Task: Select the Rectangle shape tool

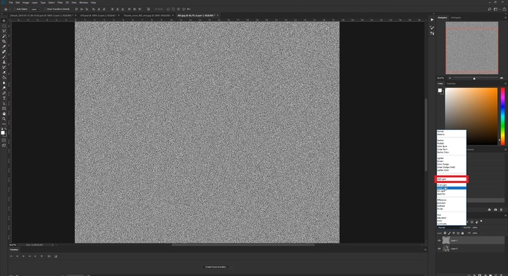Action: pyautogui.click(x=4, y=109)
